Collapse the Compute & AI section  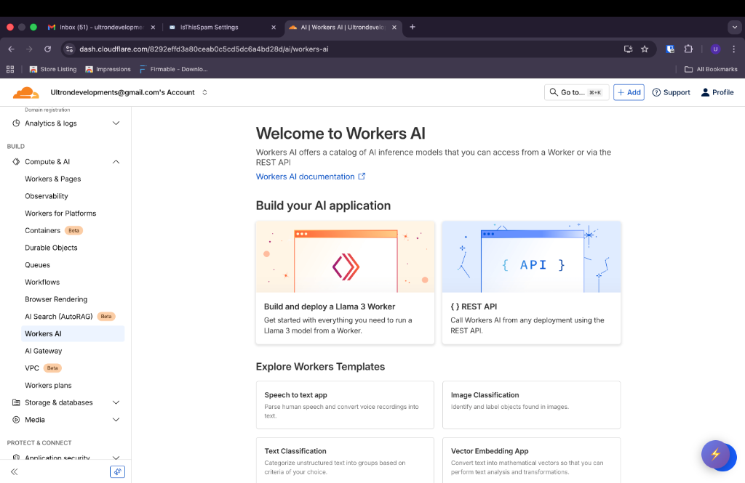pyautogui.click(x=116, y=161)
